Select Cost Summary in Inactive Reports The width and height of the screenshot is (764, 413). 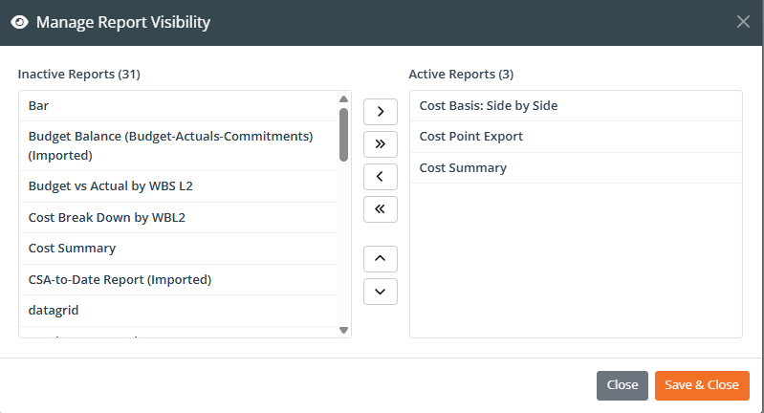[178, 249]
